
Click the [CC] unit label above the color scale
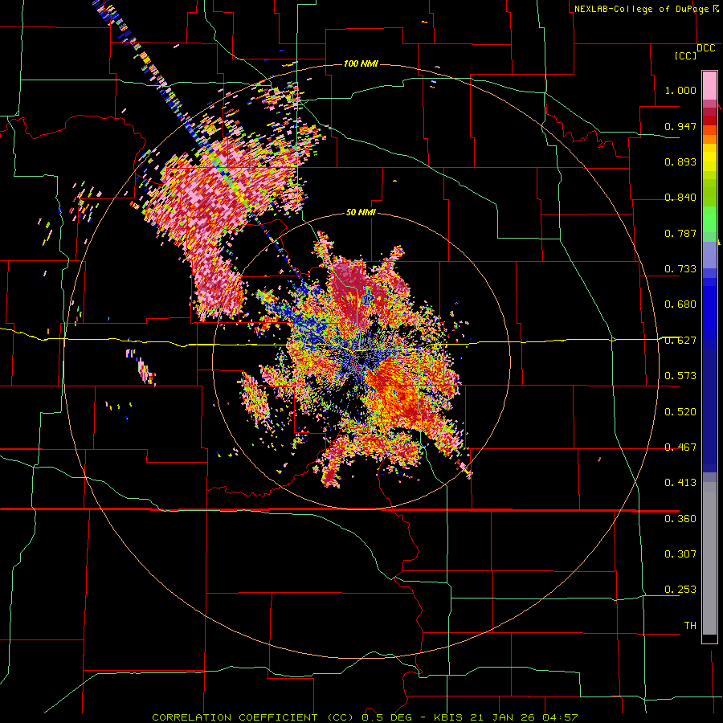point(686,55)
